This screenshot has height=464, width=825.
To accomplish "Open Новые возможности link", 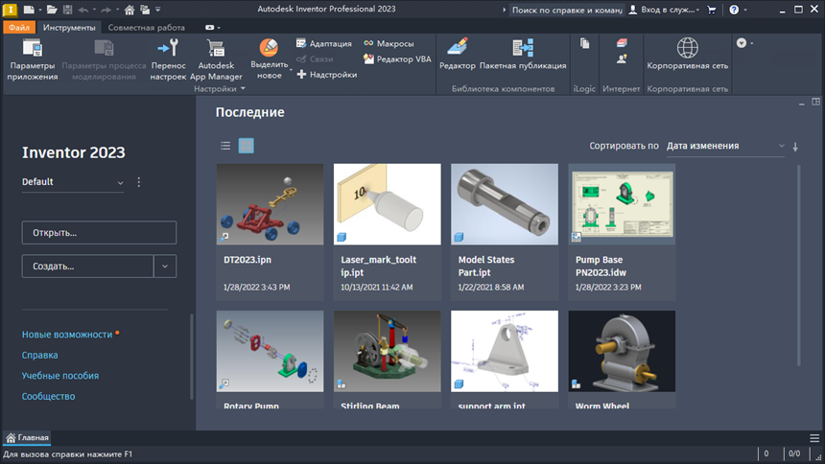I will pos(67,335).
